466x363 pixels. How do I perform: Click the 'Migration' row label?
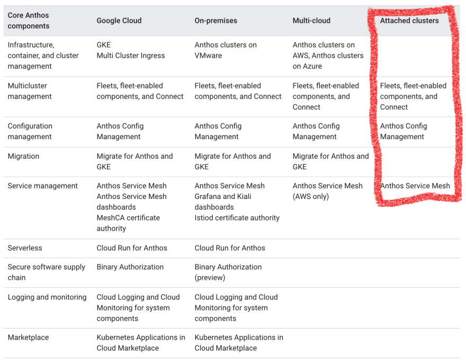click(23, 156)
